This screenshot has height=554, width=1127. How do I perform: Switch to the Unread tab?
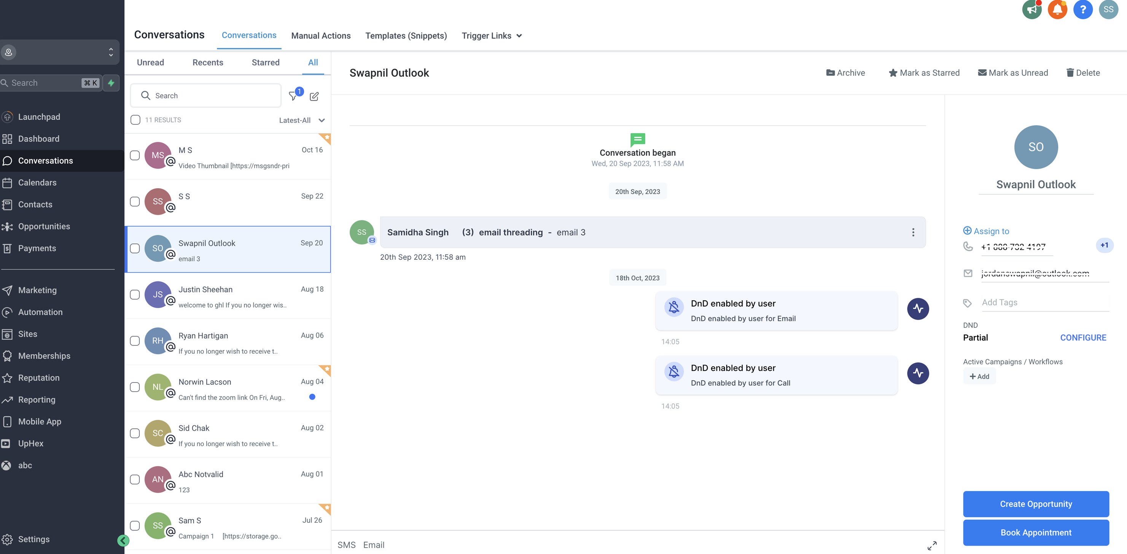[x=150, y=62]
